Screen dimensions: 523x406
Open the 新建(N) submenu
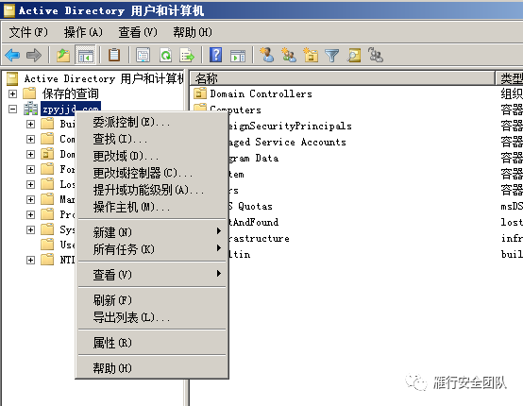(x=152, y=232)
